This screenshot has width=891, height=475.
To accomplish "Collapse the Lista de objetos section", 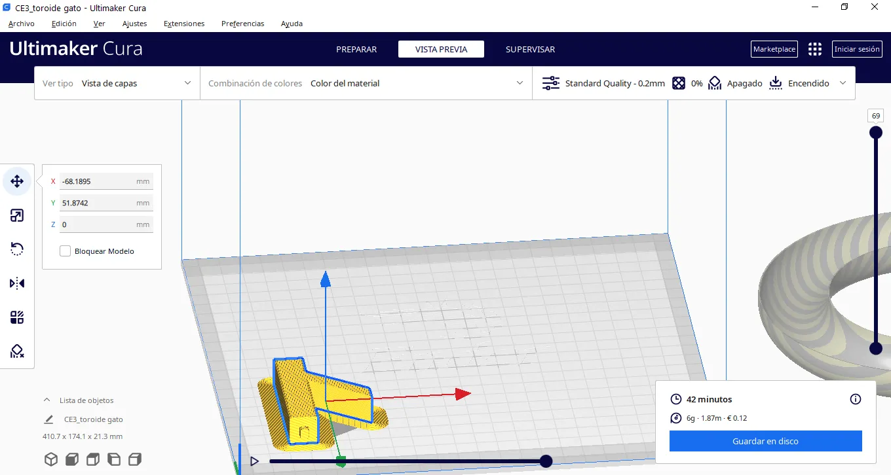I will pos(47,400).
